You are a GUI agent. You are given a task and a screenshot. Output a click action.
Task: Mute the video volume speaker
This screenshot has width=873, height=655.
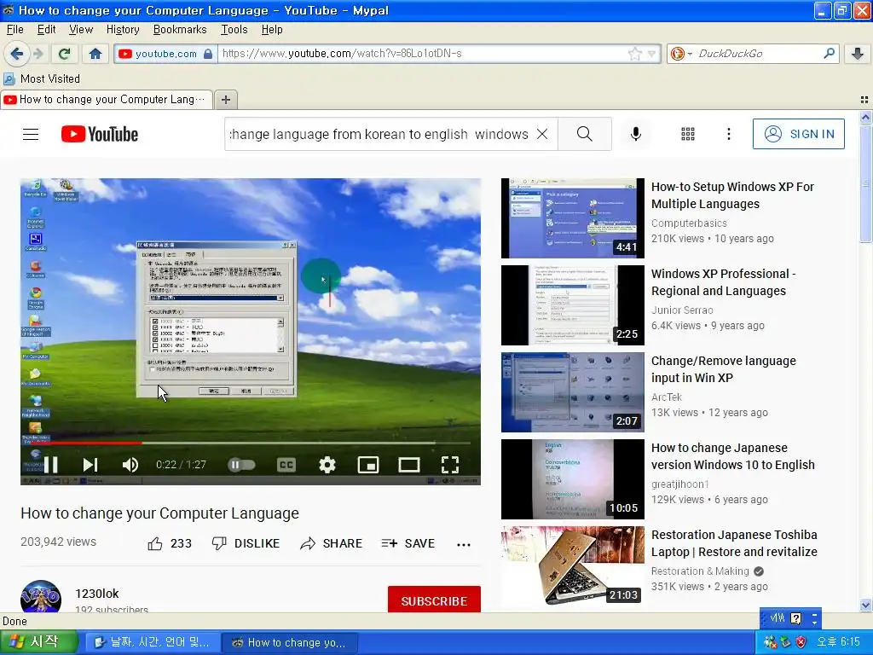130,465
